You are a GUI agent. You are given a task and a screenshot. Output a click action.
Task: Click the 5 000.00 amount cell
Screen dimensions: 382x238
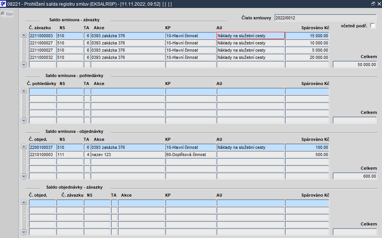coord(307,50)
